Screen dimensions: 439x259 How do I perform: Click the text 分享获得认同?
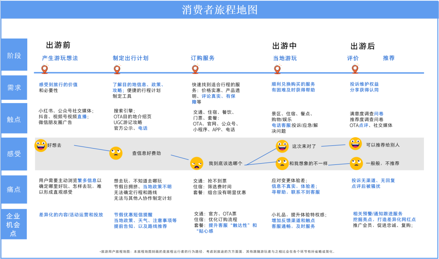(364, 90)
